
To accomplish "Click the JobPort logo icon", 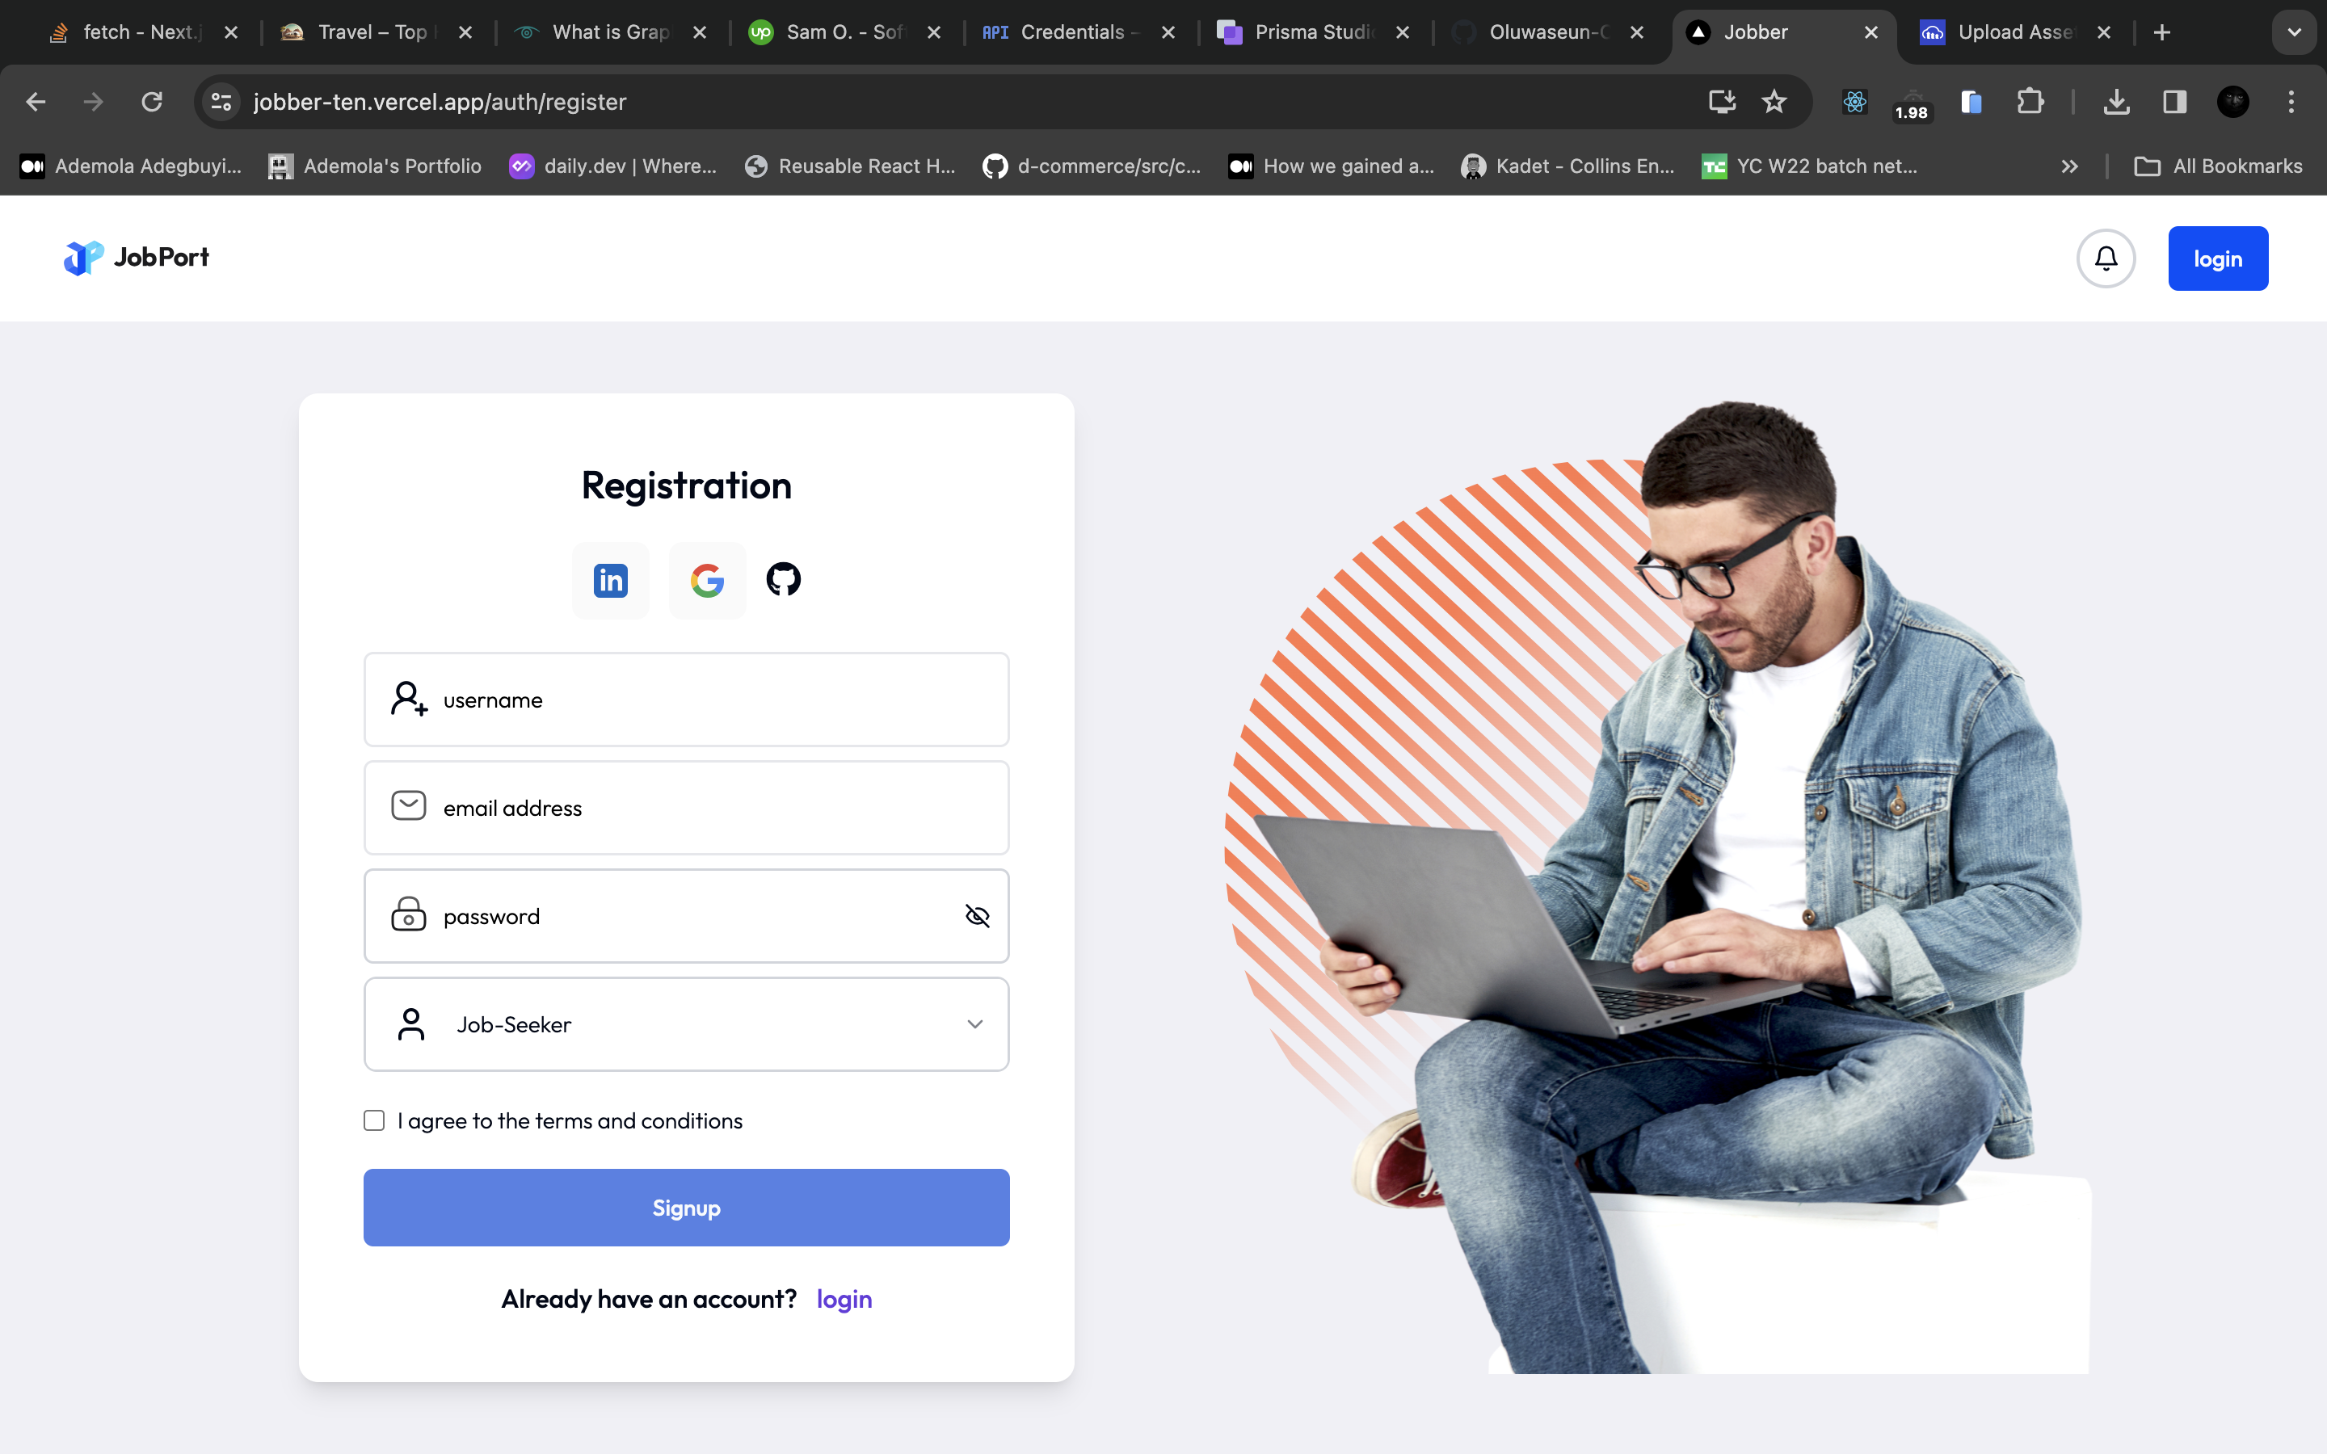I will (x=81, y=256).
